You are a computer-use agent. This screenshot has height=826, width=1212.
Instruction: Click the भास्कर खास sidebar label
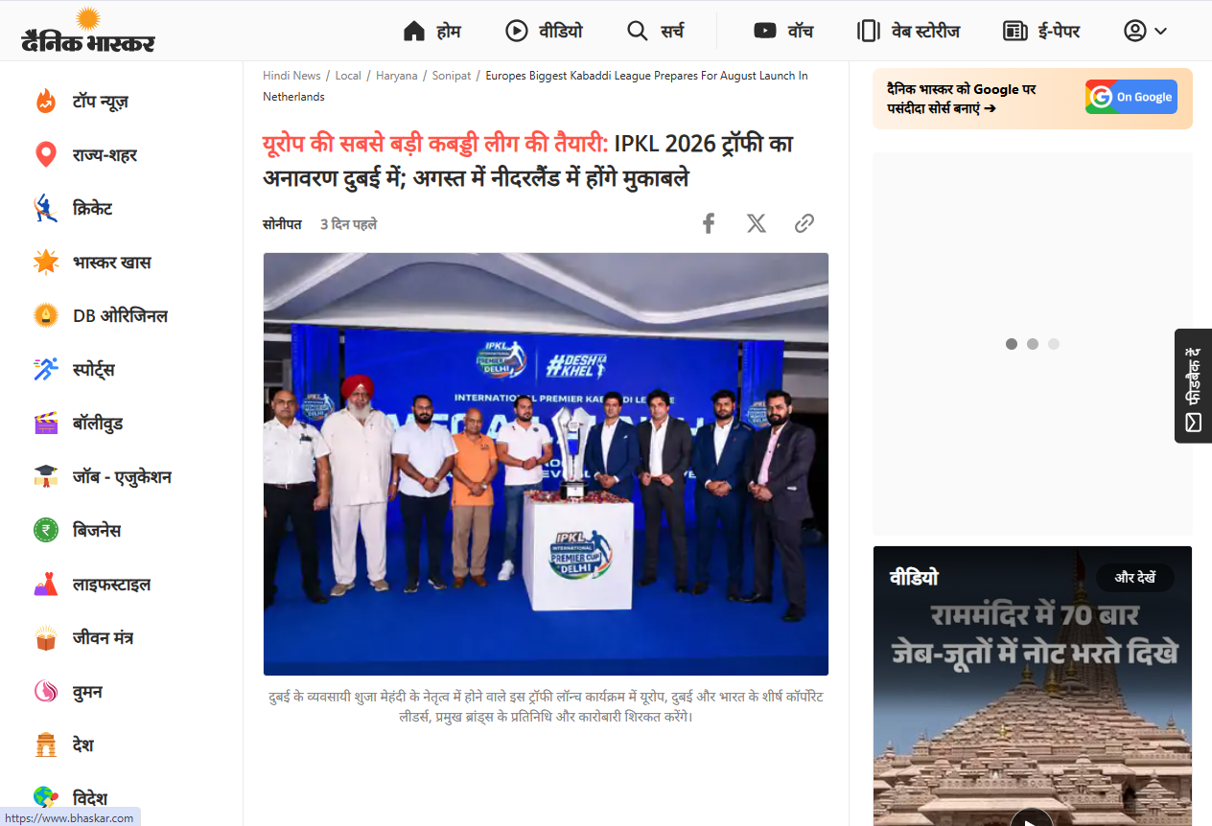tap(112, 262)
